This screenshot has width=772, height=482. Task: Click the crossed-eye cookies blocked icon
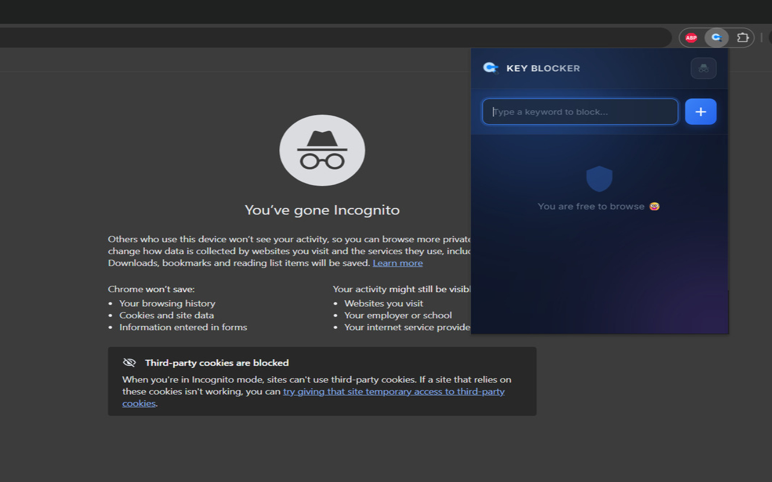(129, 363)
